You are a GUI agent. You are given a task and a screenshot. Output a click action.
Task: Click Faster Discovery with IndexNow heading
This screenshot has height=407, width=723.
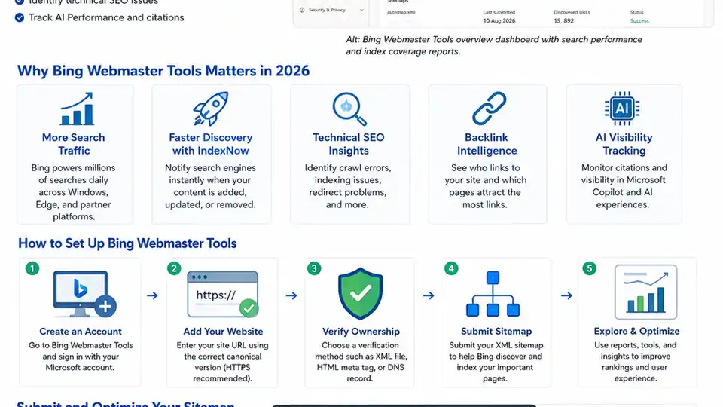[x=210, y=144]
